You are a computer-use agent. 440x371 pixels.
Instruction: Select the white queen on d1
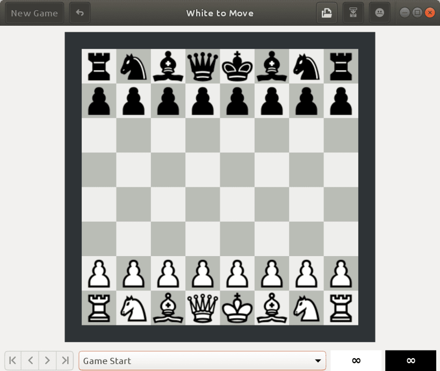pyautogui.click(x=203, y=308)
